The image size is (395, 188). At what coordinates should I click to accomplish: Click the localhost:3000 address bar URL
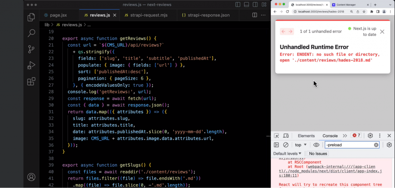pos(321,12)
